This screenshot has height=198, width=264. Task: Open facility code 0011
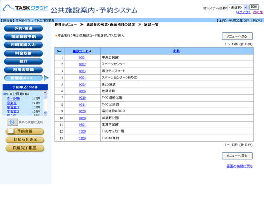point(82,105)
